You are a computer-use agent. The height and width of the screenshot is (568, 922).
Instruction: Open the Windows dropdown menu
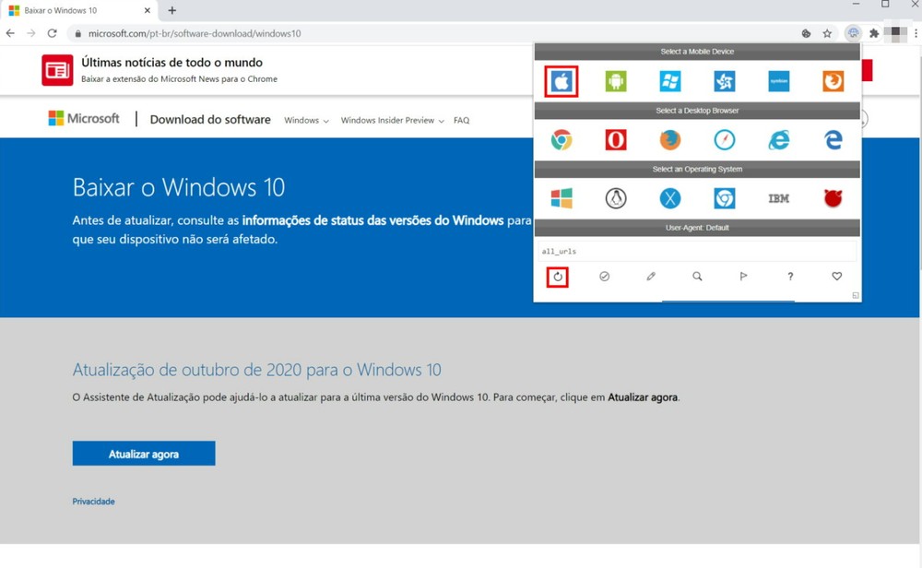[x=305, y=120]
